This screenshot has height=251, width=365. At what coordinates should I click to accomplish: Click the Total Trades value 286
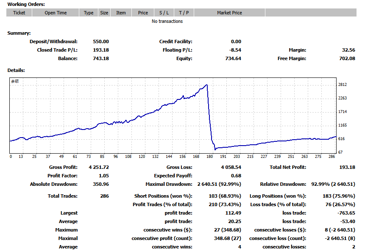[105, 196]
